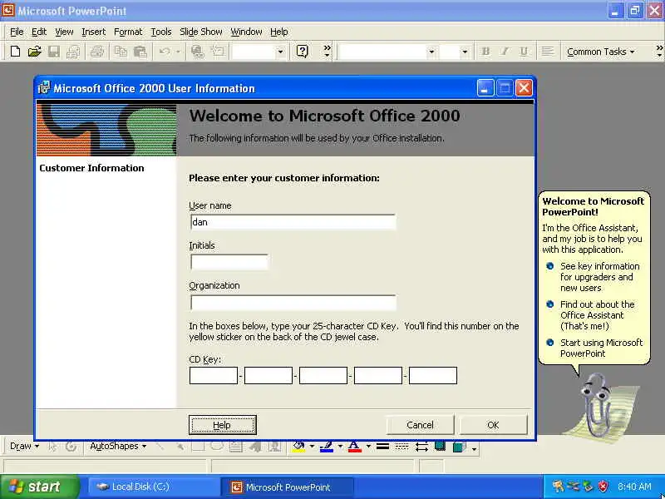Click the Text Box icon in Draw toolbar
This screenshot has width=665, height=499.
click(x=236, y=447)
